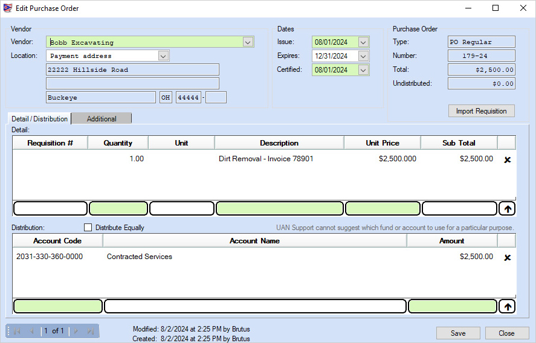Open the Issue date picker
The height and width of the screenshot is (343, 536).
(x=363, y=42)
